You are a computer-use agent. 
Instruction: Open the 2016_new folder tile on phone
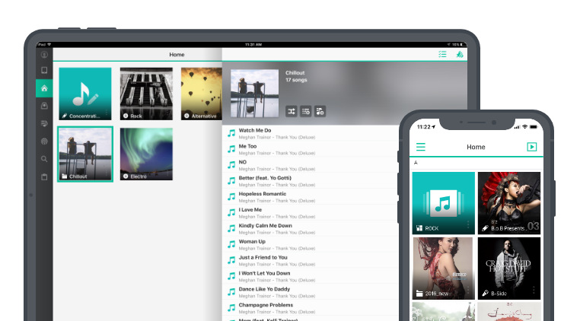[x=444, y=268]
